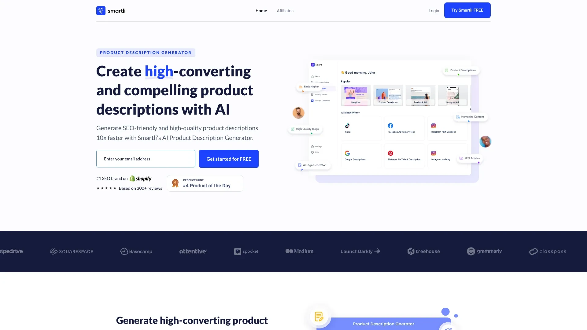Click the TikTok channel icon
This screenshot has width=587, height=330.
[347, 126]
